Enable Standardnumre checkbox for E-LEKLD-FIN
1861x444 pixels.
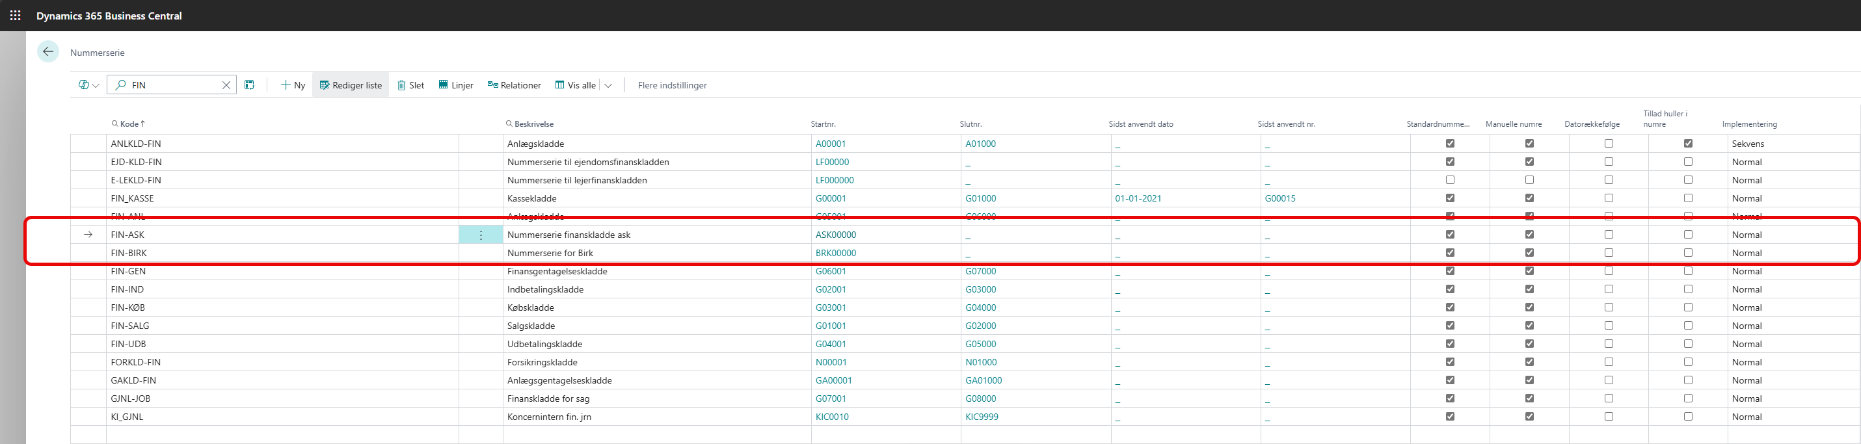click(1450, 180)
